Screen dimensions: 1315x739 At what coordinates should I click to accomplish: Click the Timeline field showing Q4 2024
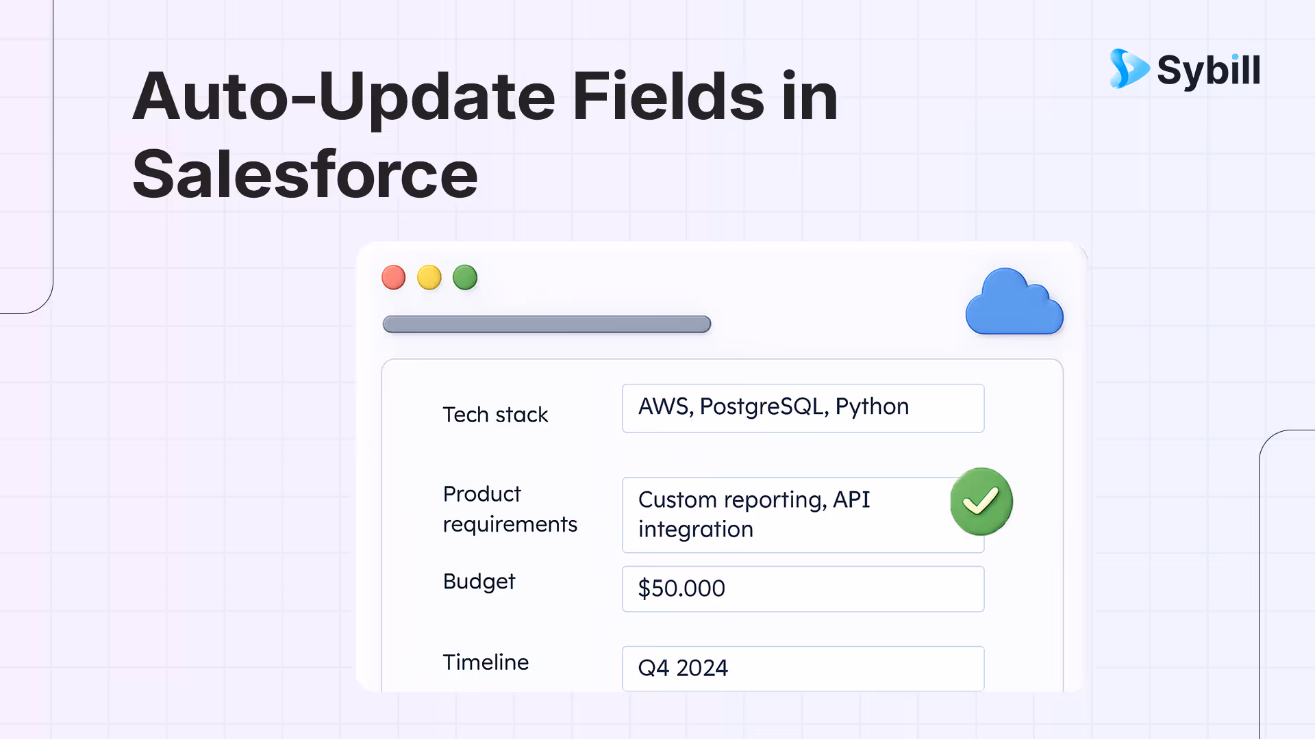803,669
